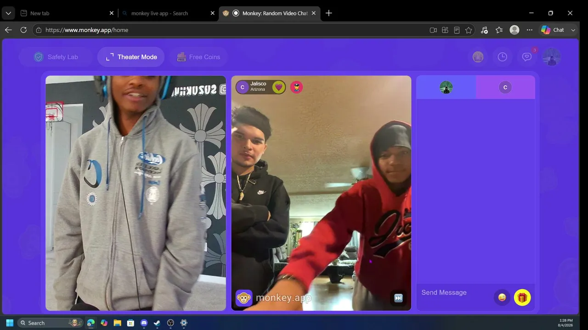Open Microsoft Edge from the taskbar

point(91,323)
